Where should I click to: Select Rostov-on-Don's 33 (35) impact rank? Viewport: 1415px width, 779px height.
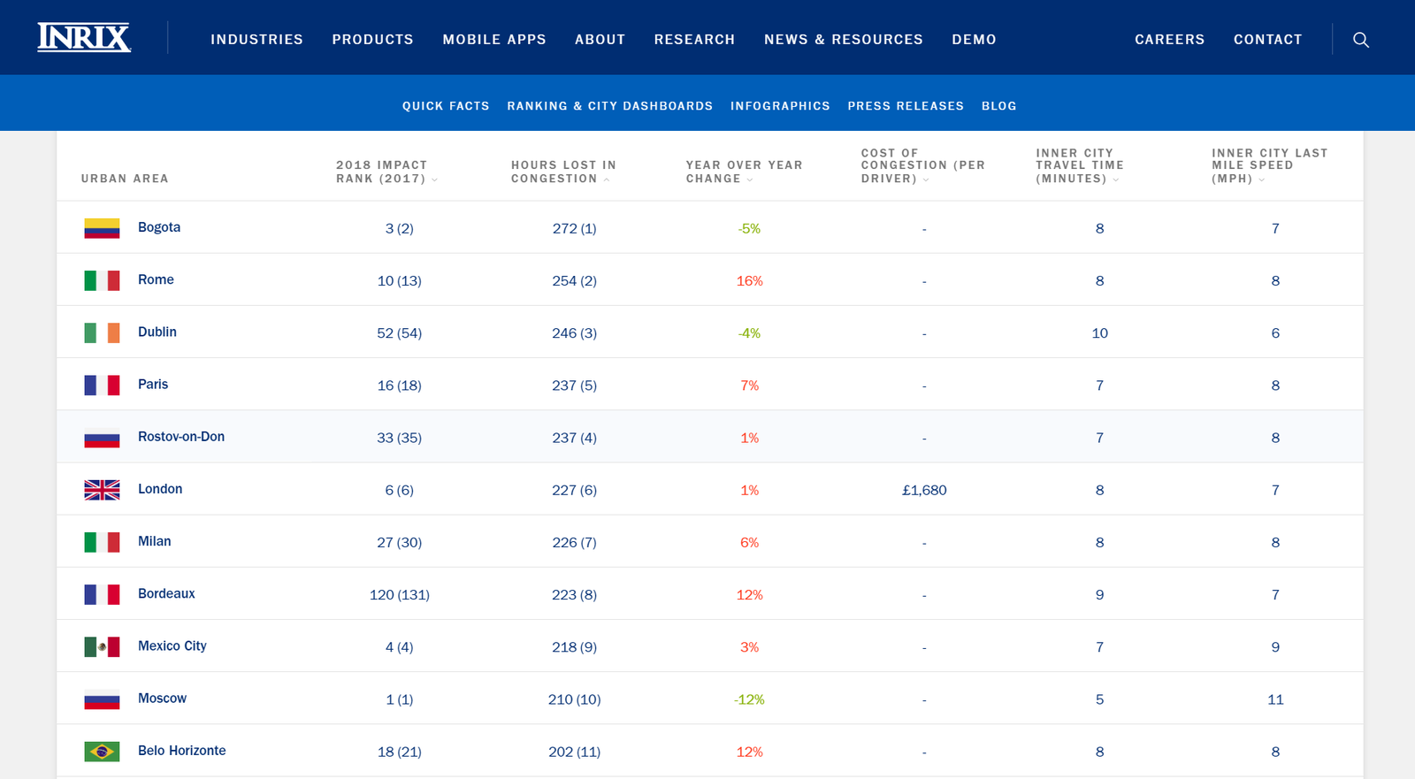(x=400, y=438)
